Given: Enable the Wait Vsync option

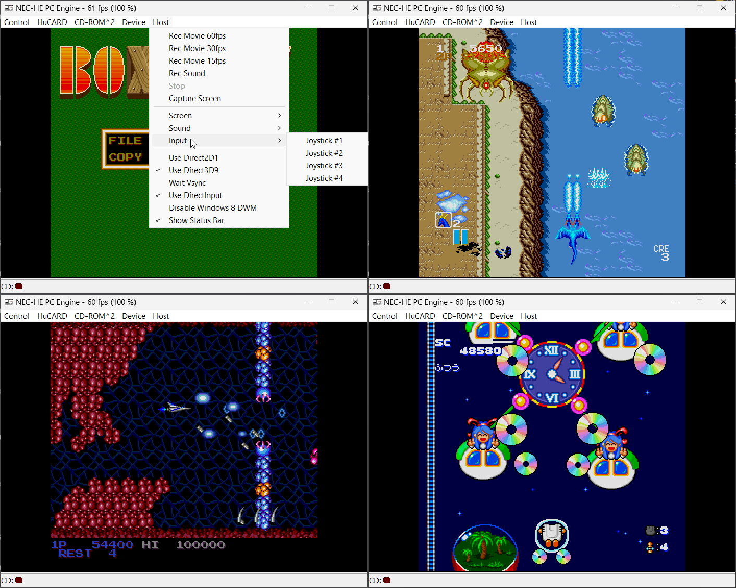Looking at the screenshot, I should point(187,183).
